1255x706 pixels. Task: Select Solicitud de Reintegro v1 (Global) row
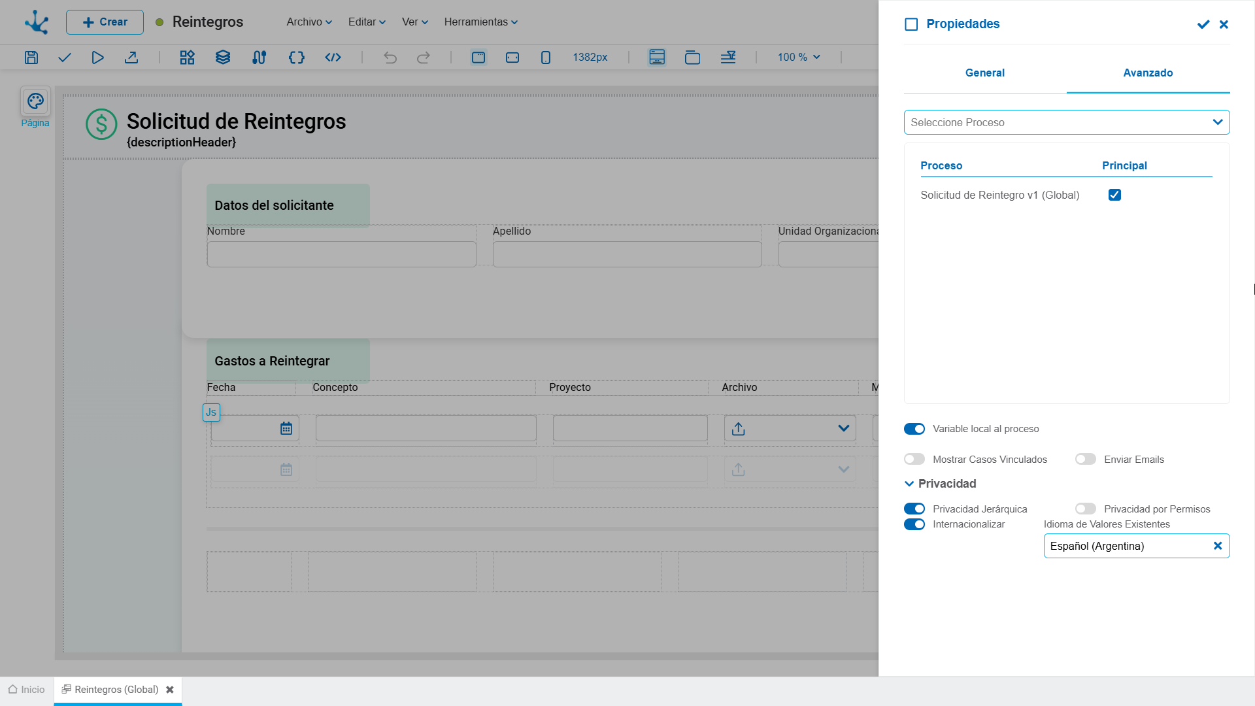click(x=1066, y=195)
